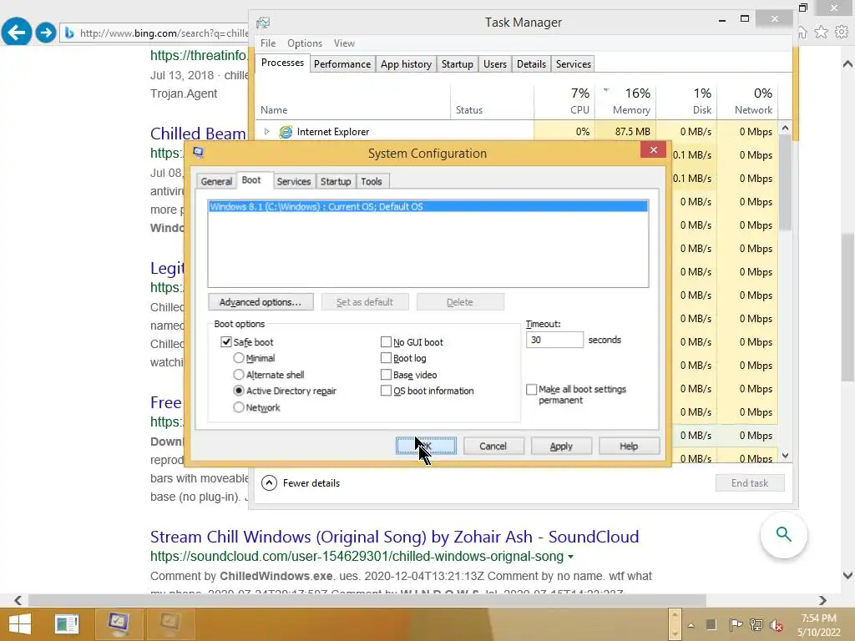Close the System Configuration dialog

tap(653, 150)
